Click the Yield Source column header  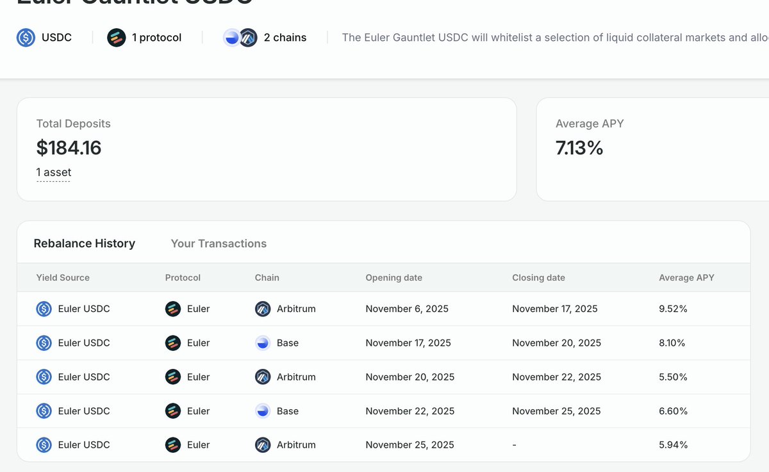(63, 277)
